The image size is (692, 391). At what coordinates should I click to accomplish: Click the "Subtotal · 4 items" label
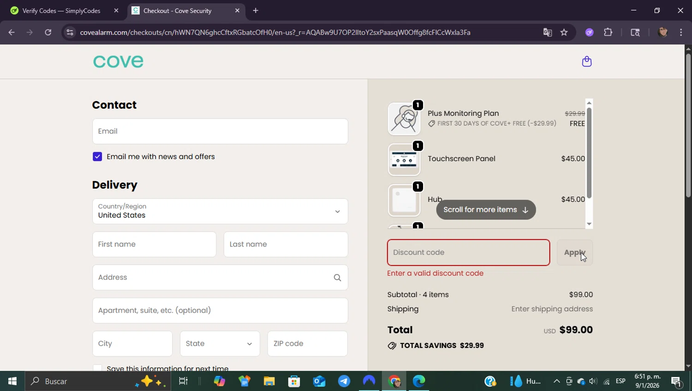pos(418,295)
